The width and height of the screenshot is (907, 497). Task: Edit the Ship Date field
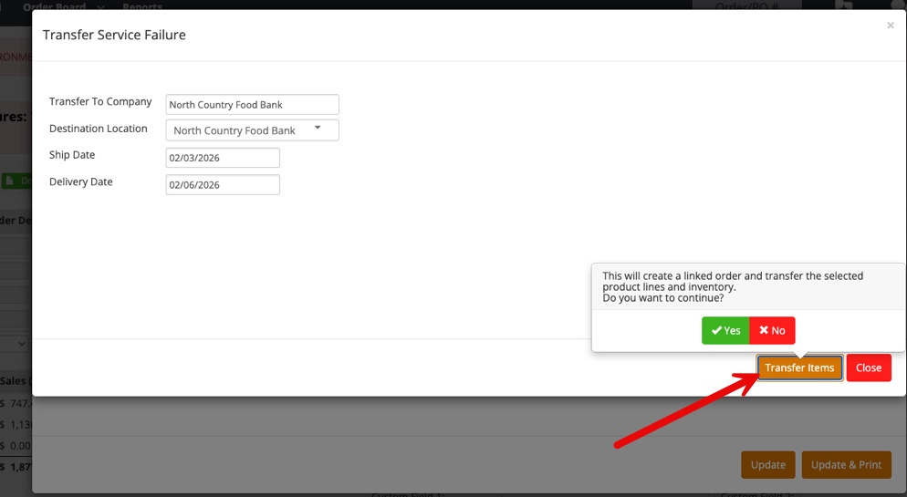pyautogui.click(x=223, y=158)
